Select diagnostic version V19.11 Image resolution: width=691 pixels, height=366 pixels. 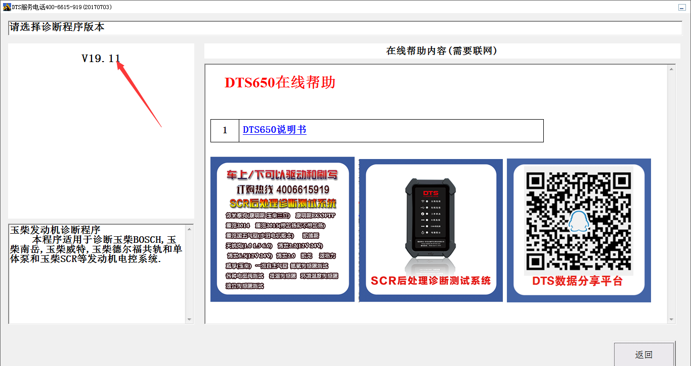(x=101, y=59)
